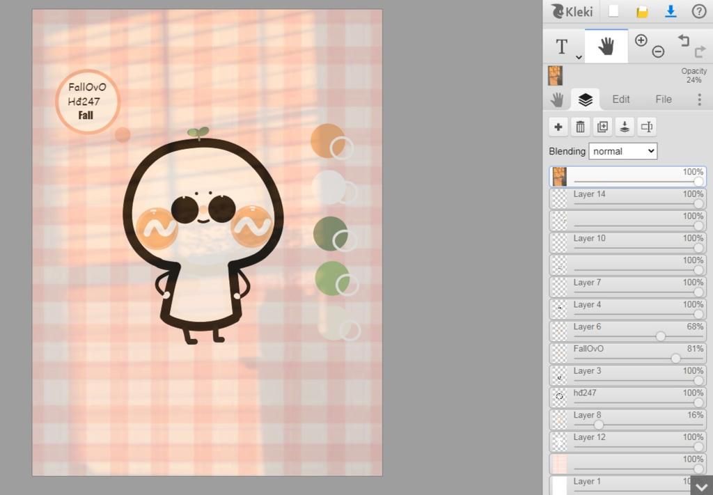Zoom out with the minus magnifier

click(658, 52)
